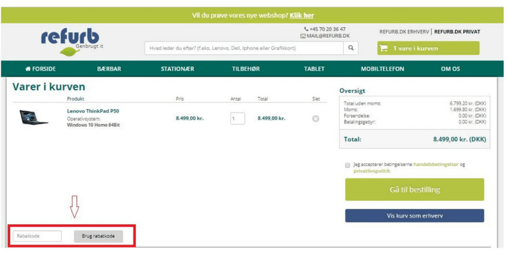Screen dimensions: 508x254
Task: Click the Antal quantity field
Action: (x=238, y=118)
